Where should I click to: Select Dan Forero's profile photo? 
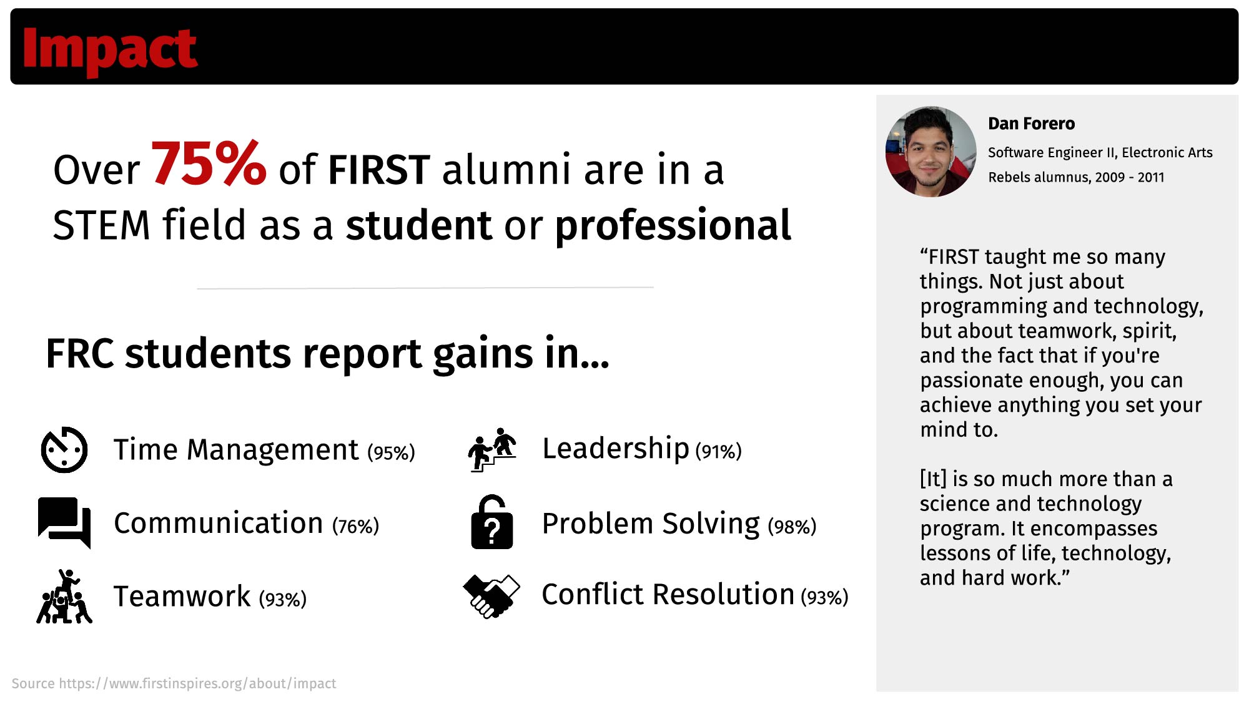pos(931,152)
